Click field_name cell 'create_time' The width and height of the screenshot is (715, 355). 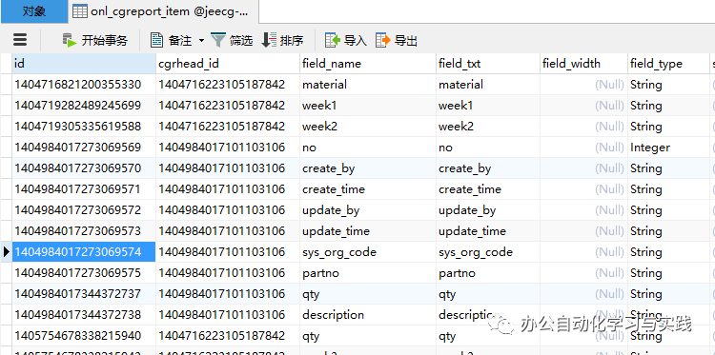[368, 189]
